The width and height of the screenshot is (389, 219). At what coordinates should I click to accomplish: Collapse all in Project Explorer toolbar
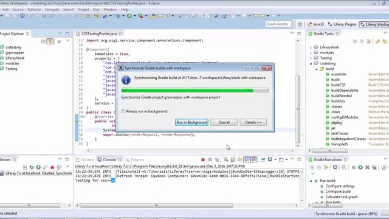click(43, 41)
